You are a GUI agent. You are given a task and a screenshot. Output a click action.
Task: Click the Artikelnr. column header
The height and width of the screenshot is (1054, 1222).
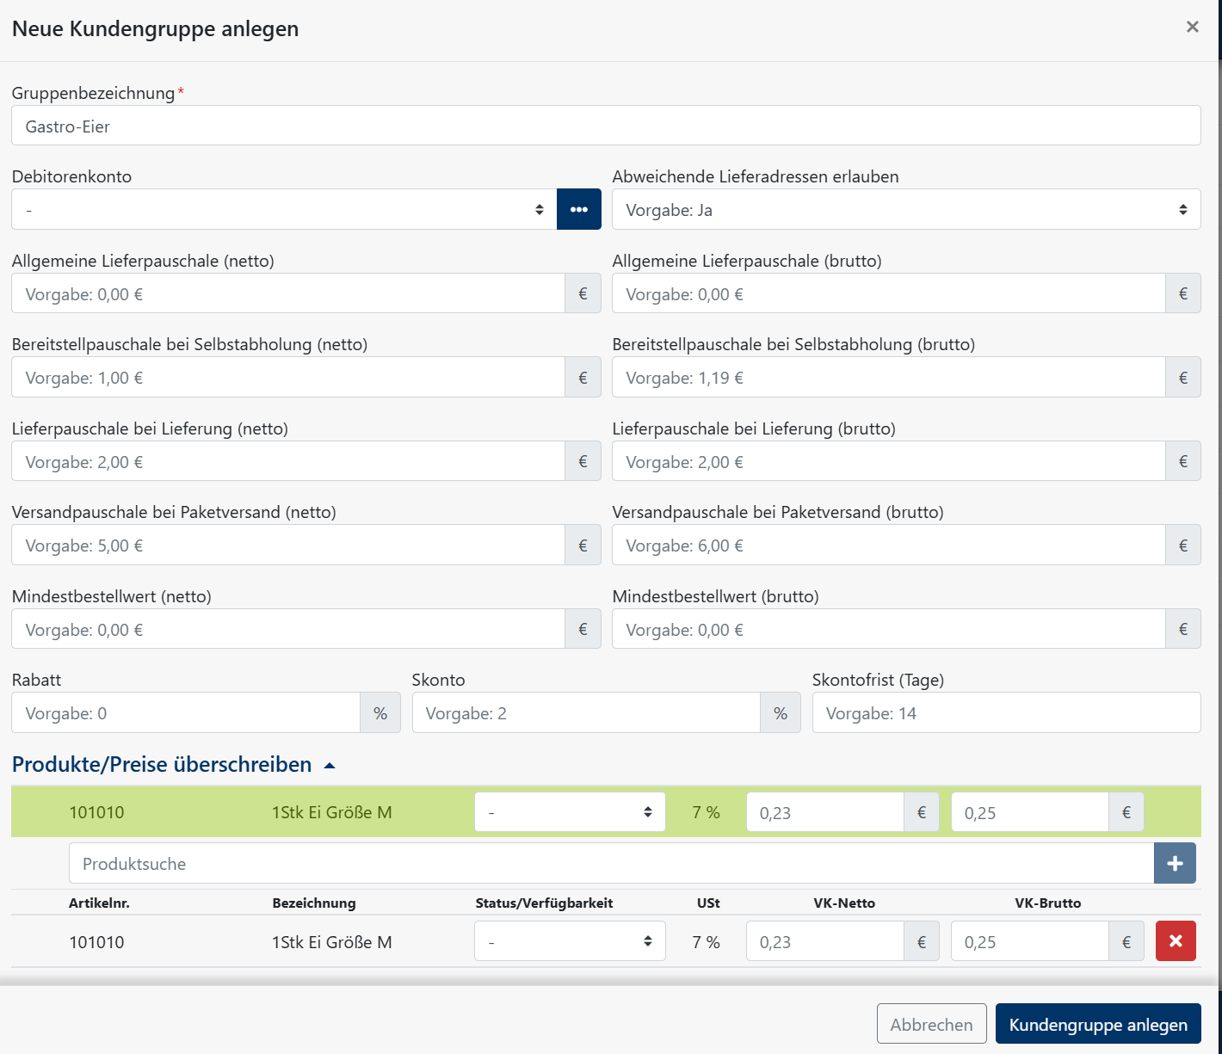tap(99, 903)
